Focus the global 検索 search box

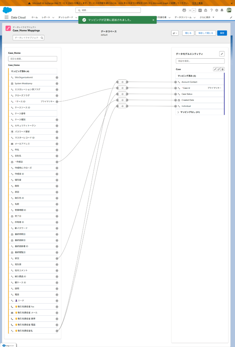108,10
